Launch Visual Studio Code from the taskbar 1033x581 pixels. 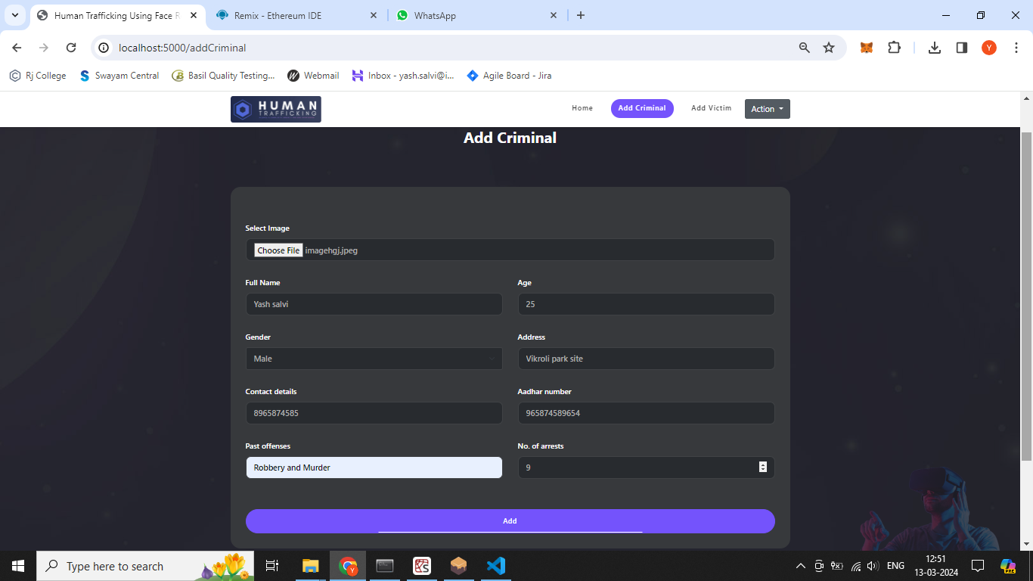495,566
